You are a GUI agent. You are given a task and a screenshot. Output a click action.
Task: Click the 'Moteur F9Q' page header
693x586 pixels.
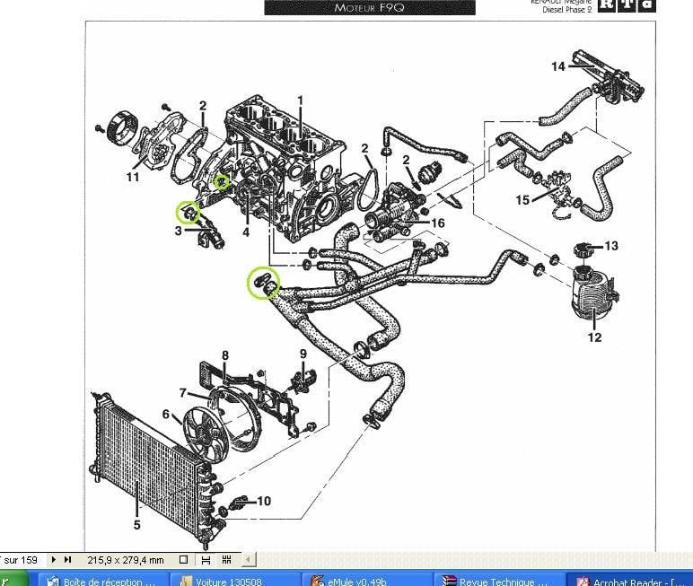tap(370, 7)
